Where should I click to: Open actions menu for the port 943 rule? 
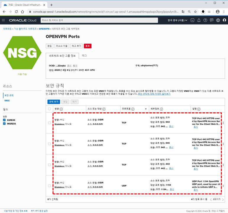[223, 123]
